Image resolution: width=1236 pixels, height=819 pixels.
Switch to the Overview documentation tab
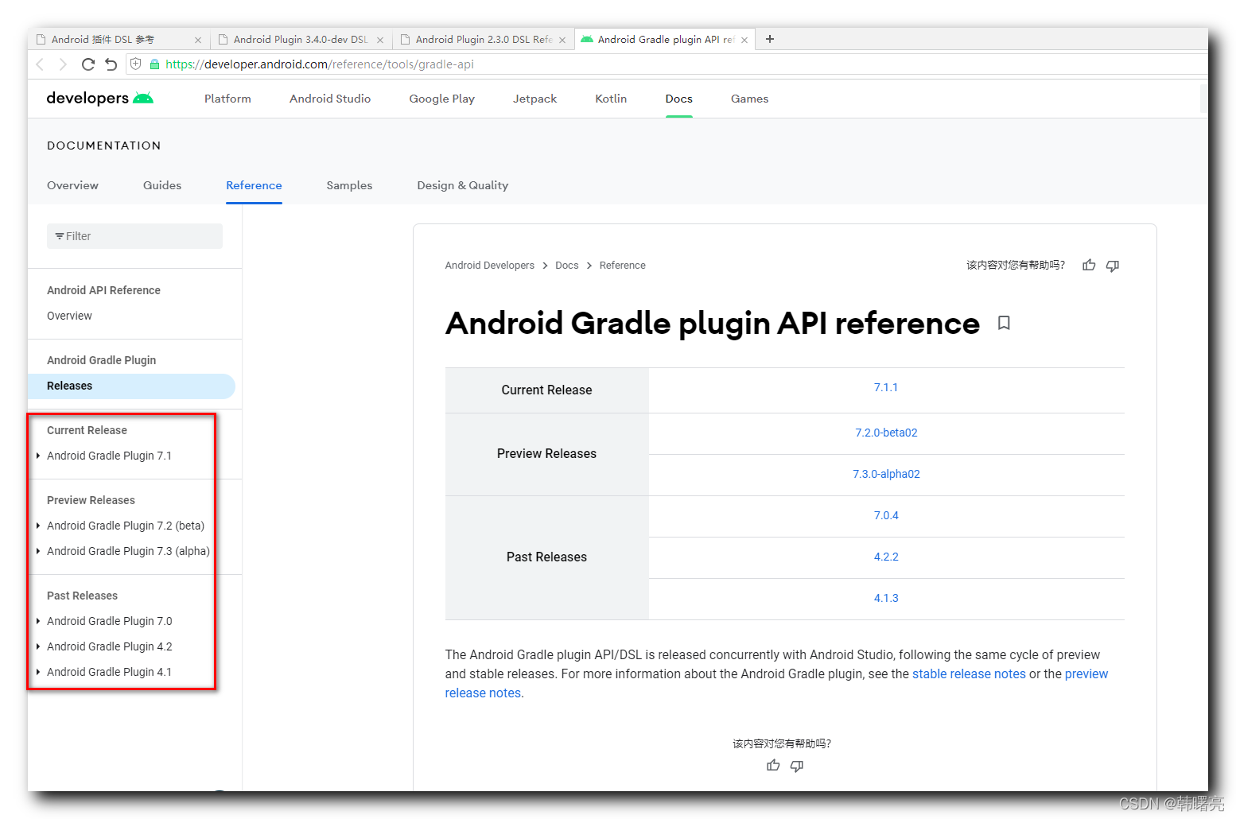[72, 185]
